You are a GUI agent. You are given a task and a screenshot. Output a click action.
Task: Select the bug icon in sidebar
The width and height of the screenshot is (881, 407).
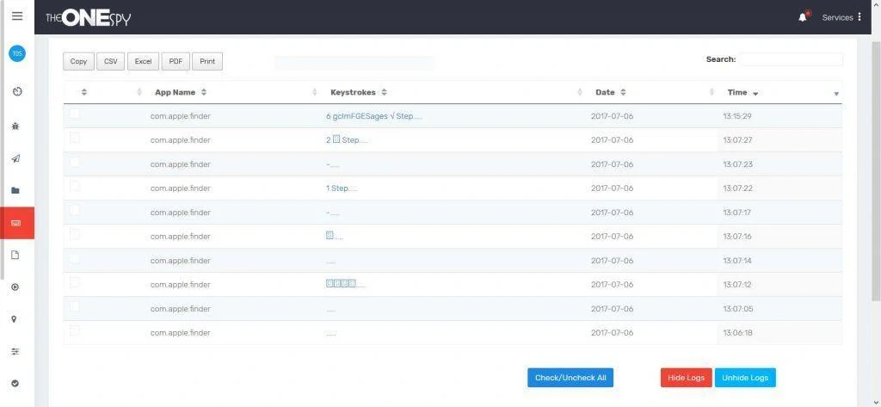[x=15, y=126]
